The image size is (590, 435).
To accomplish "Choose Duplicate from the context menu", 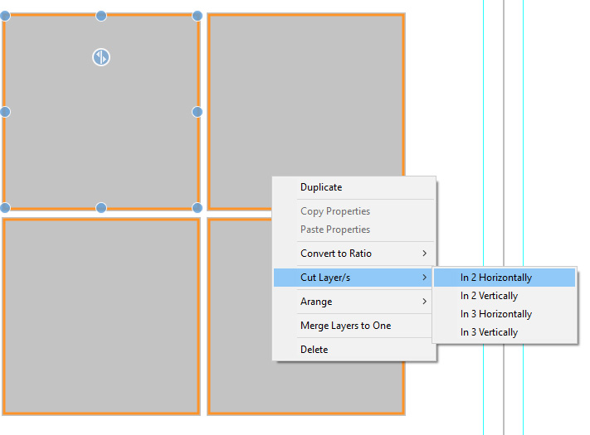I will (x=321, y=187).
